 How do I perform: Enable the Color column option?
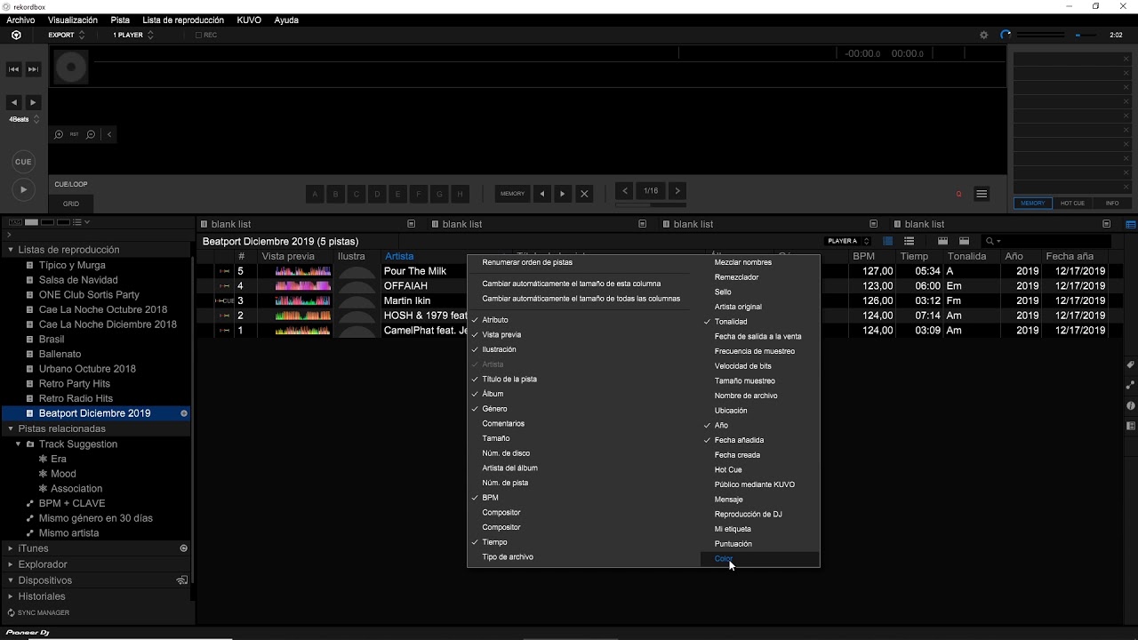(724, 559)
